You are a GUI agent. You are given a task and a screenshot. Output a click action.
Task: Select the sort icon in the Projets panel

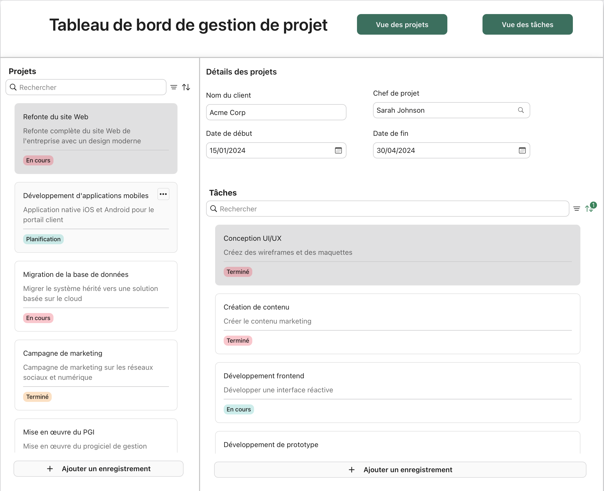pos(186,87)
